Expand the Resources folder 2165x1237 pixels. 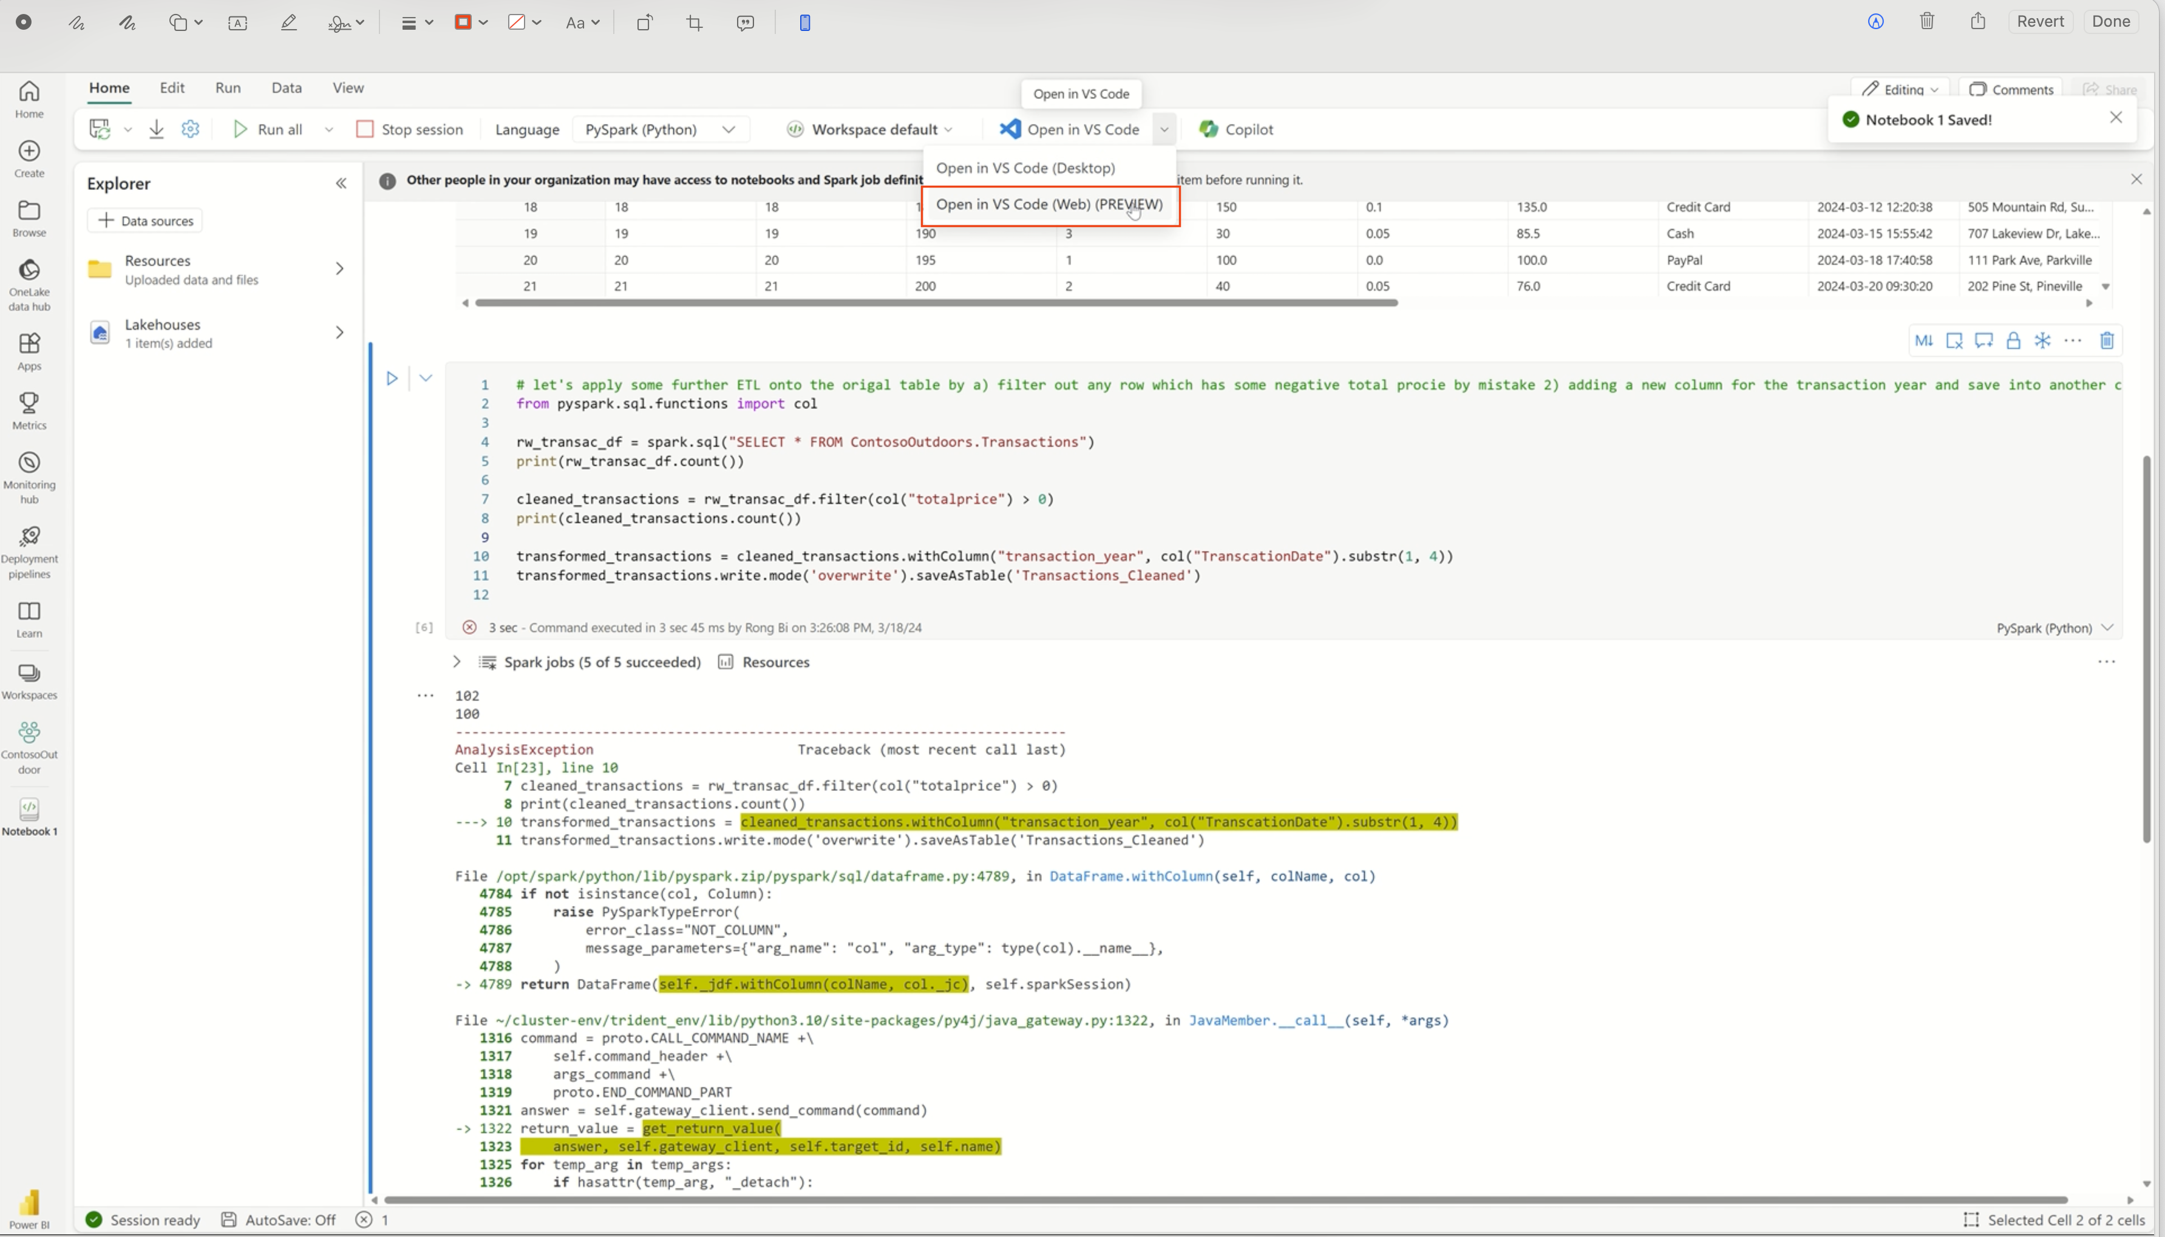[x=339, y=268]
